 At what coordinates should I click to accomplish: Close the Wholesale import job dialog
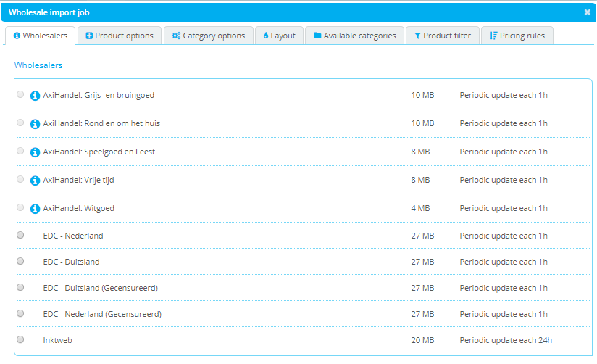click(587, 12)
